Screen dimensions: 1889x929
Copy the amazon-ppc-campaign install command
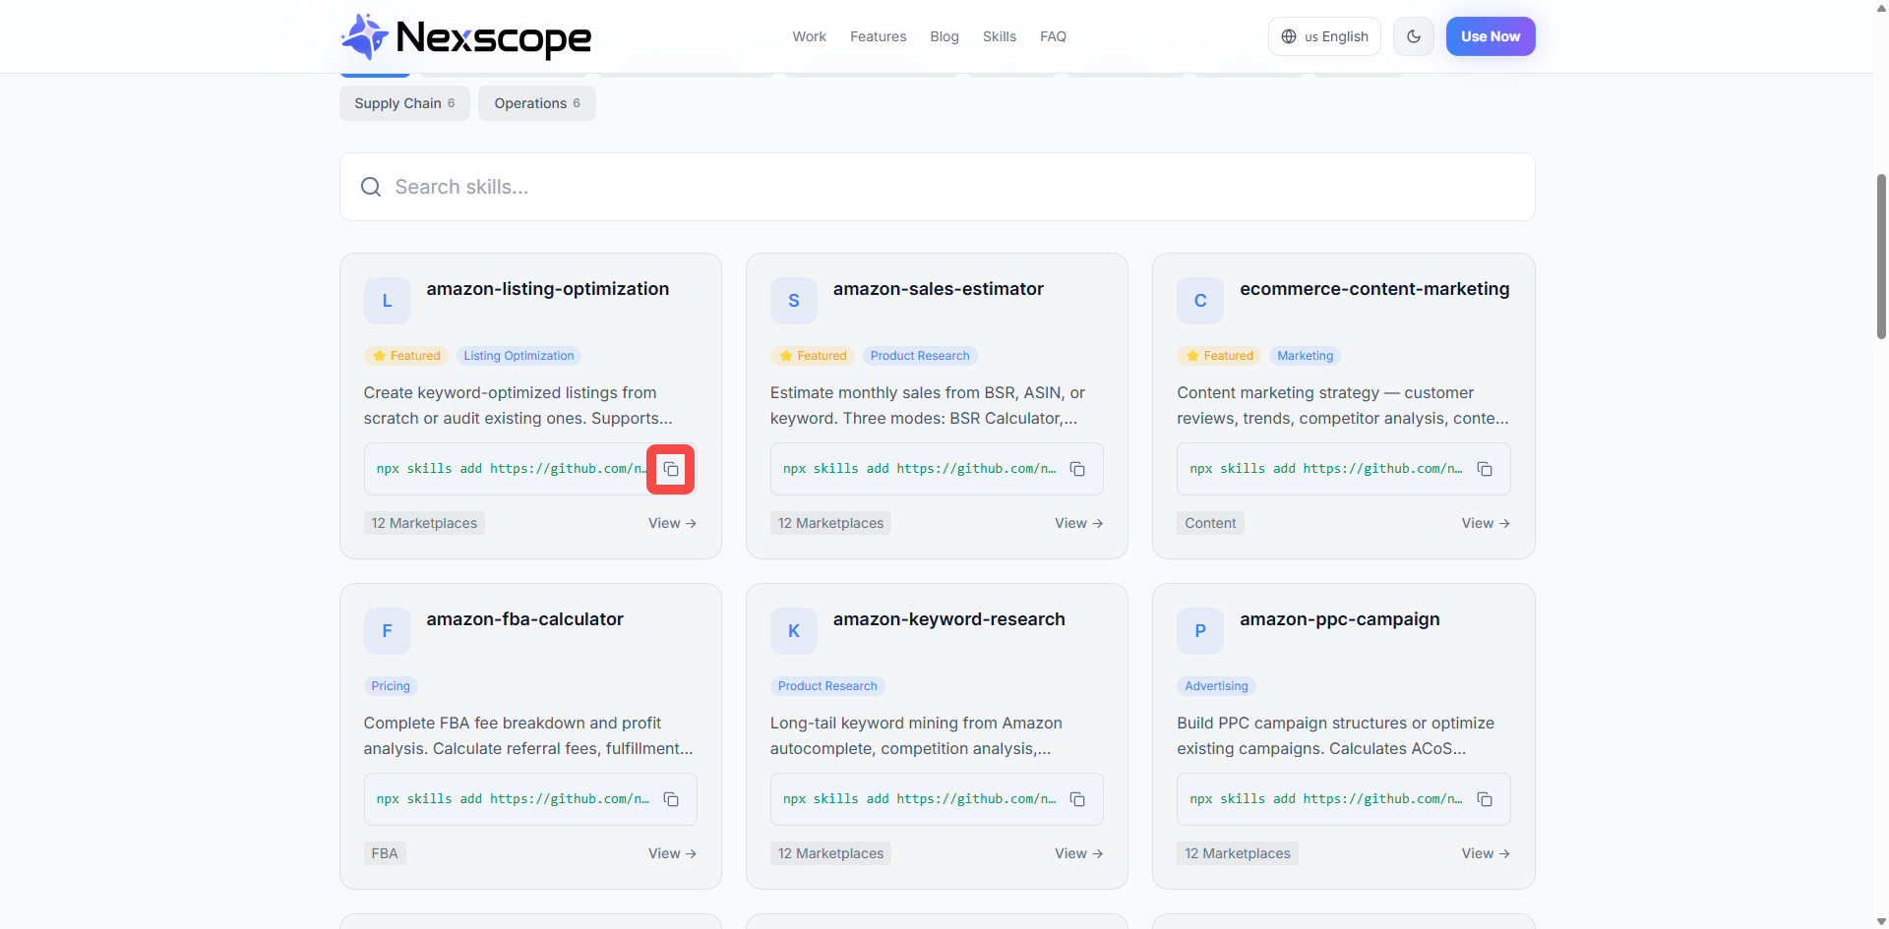[1484, 799]
